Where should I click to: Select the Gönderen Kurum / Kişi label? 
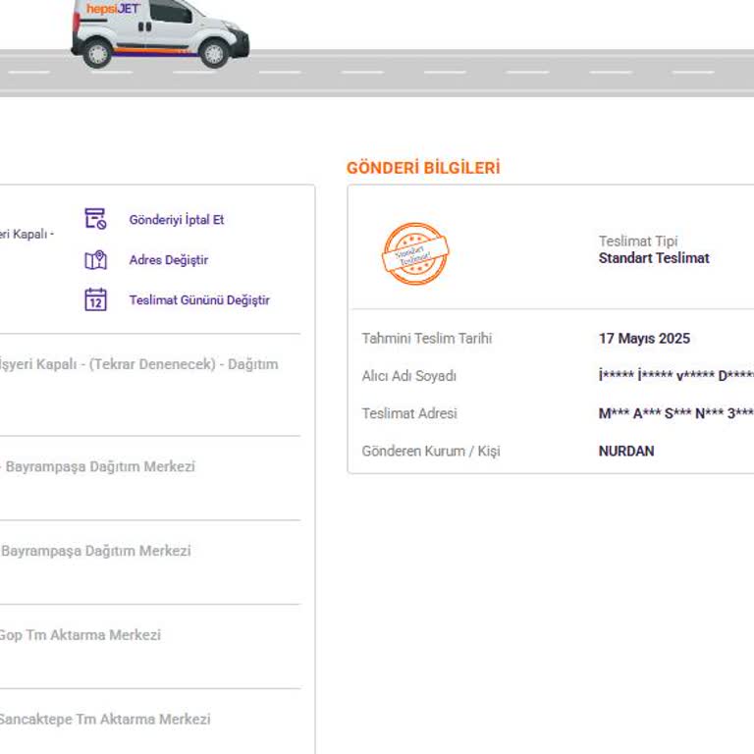[x=431, y=451]
